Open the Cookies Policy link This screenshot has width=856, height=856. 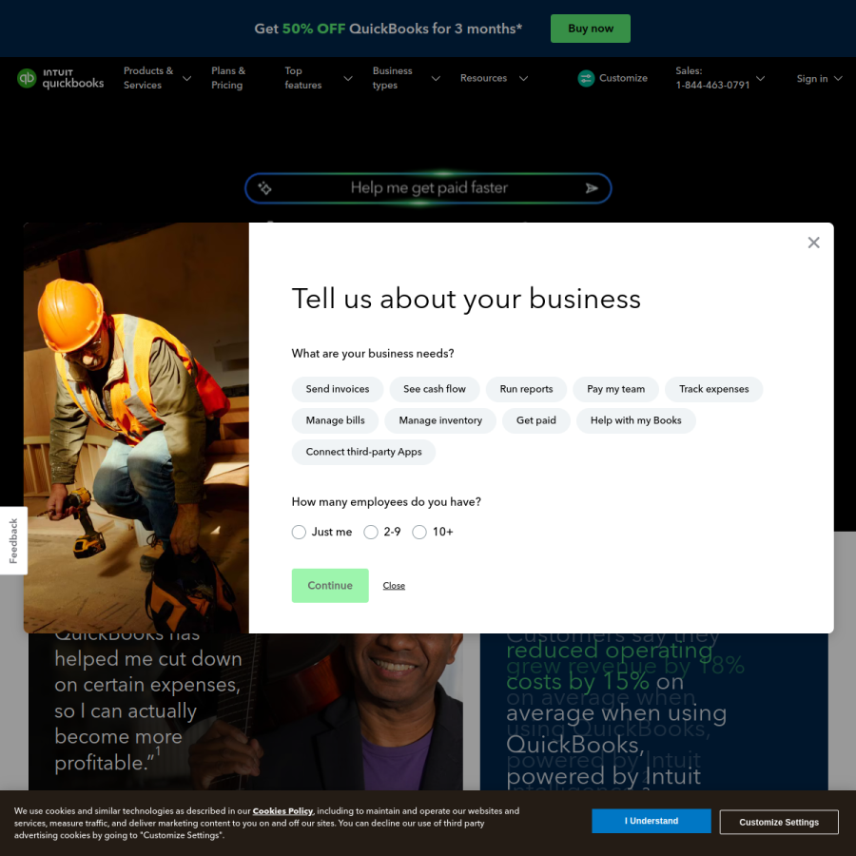(x=282, y=811)
